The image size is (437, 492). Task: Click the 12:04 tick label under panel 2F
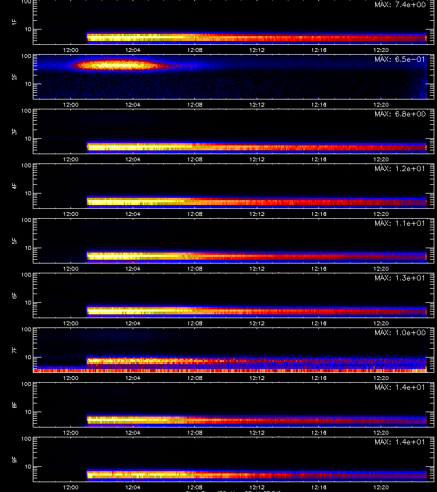click(133, 105)
